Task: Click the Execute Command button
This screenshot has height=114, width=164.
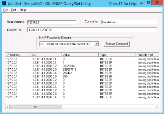Action: [117, 44]
